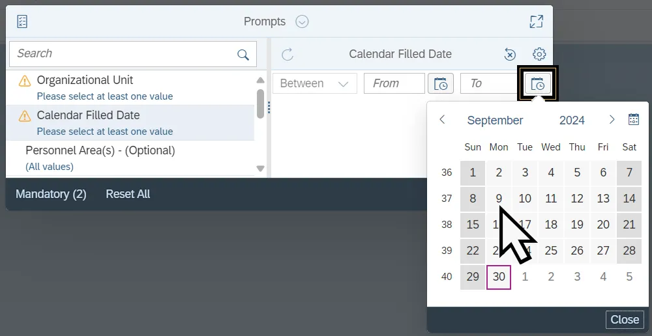Expand the Prompts title dropdown chevron
The width and height of the screenshot is (652, 336).
pyautogui.click(x=302, y=21)
